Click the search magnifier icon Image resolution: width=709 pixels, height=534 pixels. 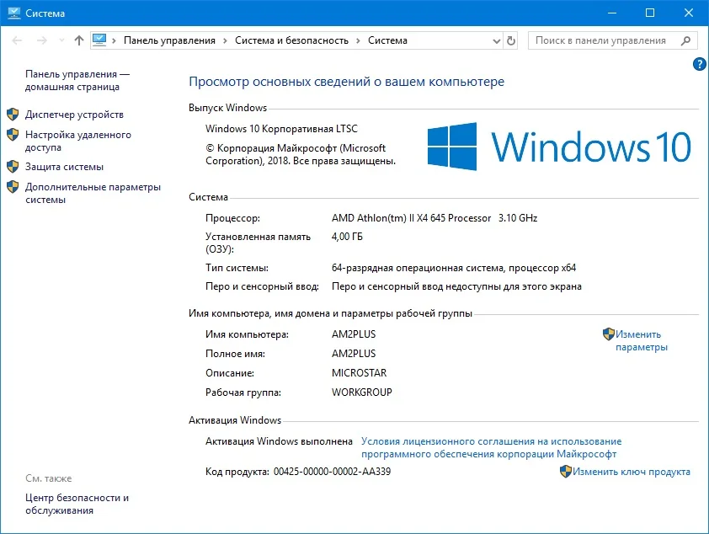(x=685, y=40)
